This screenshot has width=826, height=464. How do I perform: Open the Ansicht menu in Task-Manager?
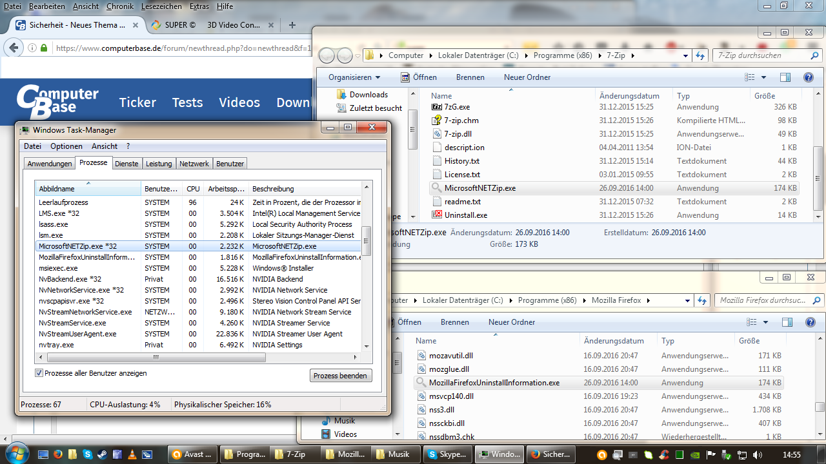(x=105, y=146)
